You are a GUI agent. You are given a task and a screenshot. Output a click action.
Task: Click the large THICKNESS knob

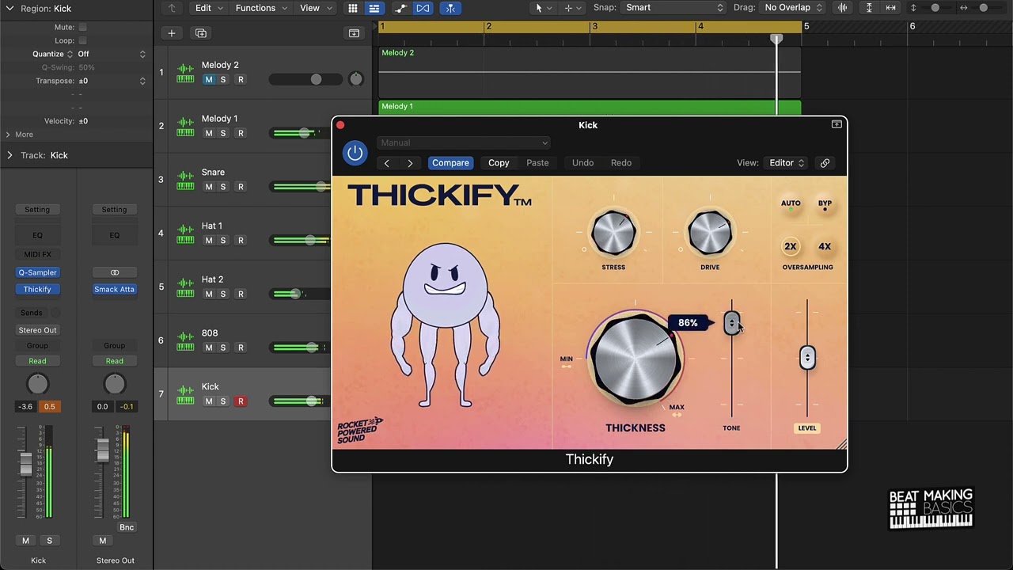(x=635, y=359)
